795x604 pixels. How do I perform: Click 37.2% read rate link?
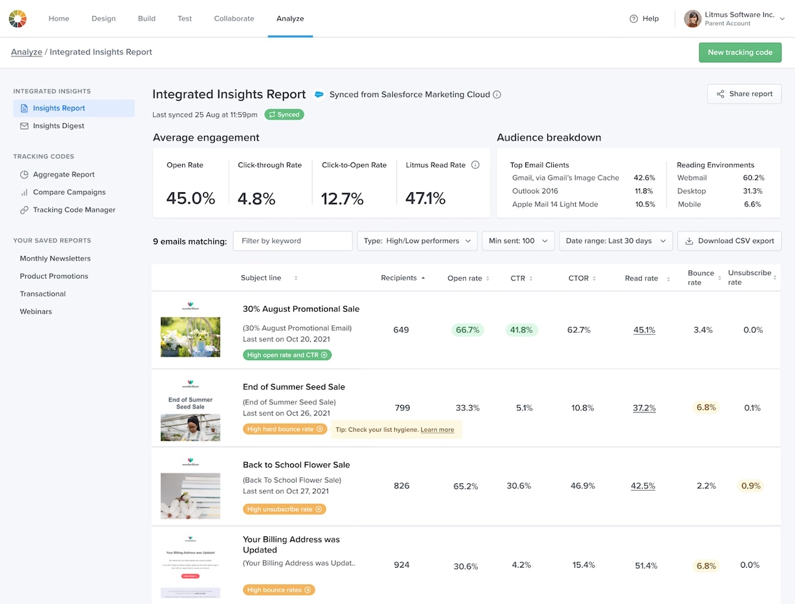[x=644, y=408]
